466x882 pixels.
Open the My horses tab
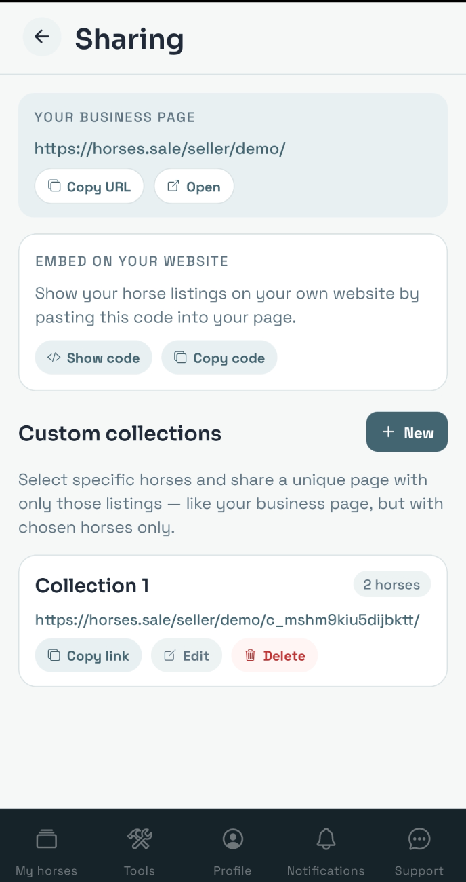[x=47, y=851]
